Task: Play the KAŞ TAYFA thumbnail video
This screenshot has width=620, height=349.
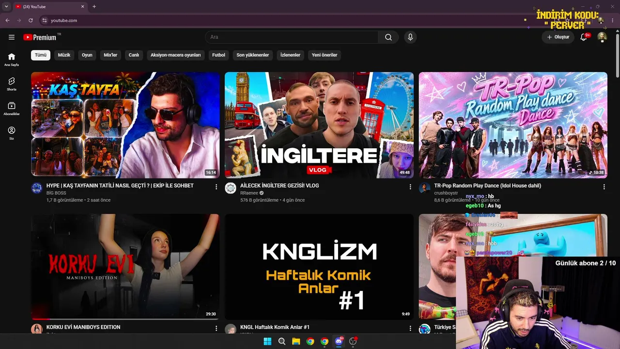Action: [x=125, y=125]
